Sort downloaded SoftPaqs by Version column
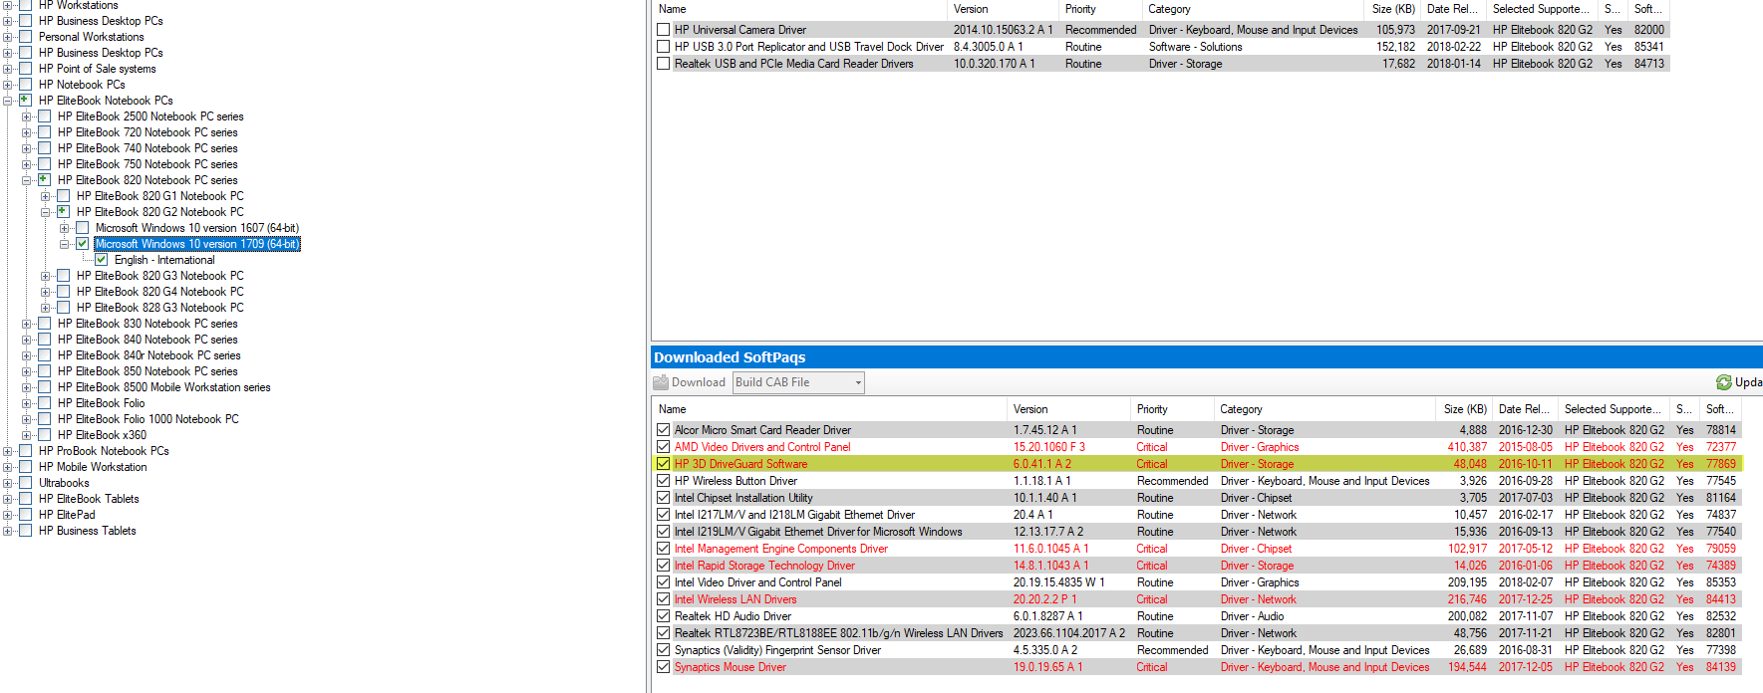The image size is (1763, 693). pos(1068,409)
